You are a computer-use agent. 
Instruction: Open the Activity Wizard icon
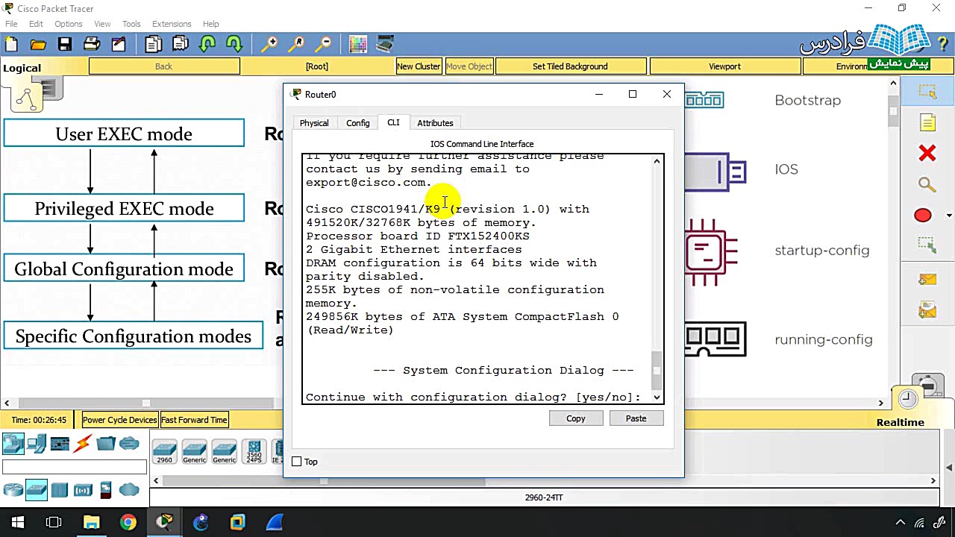point(119,45)
